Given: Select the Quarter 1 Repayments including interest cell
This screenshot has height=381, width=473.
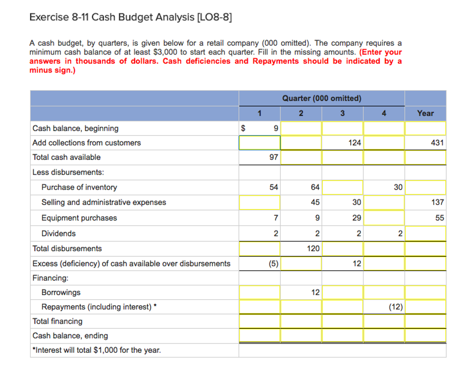Looking at the screenshot, I should [259, 306].
